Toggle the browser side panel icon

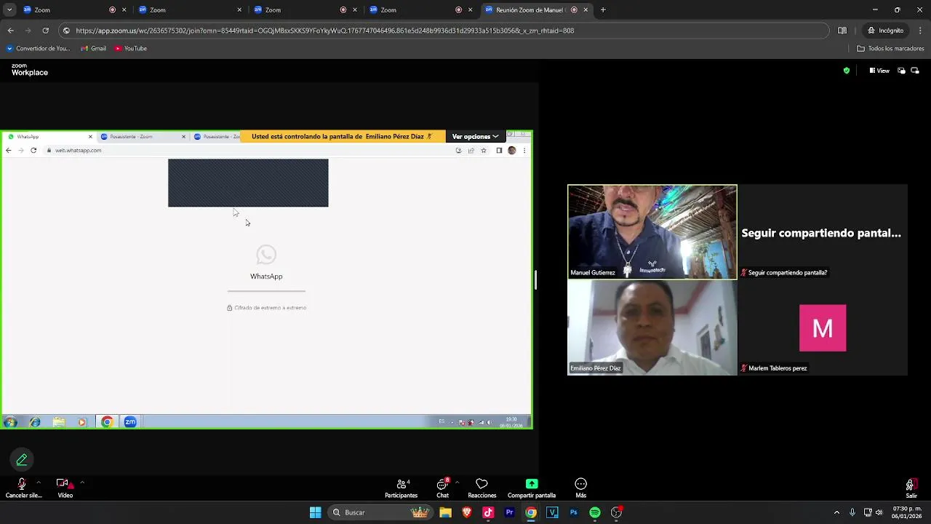(x=842, y=31)
